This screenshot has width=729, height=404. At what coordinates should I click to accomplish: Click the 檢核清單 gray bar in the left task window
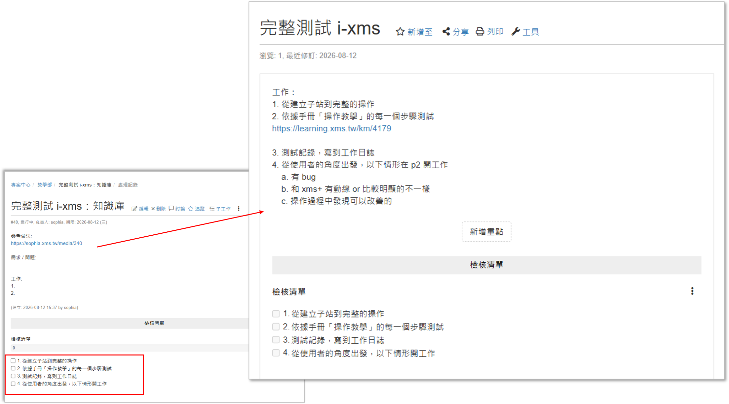130,323
